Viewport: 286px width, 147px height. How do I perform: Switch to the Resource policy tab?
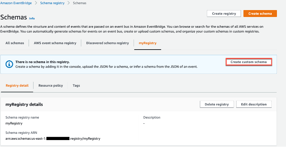click(x=51, y=85)
